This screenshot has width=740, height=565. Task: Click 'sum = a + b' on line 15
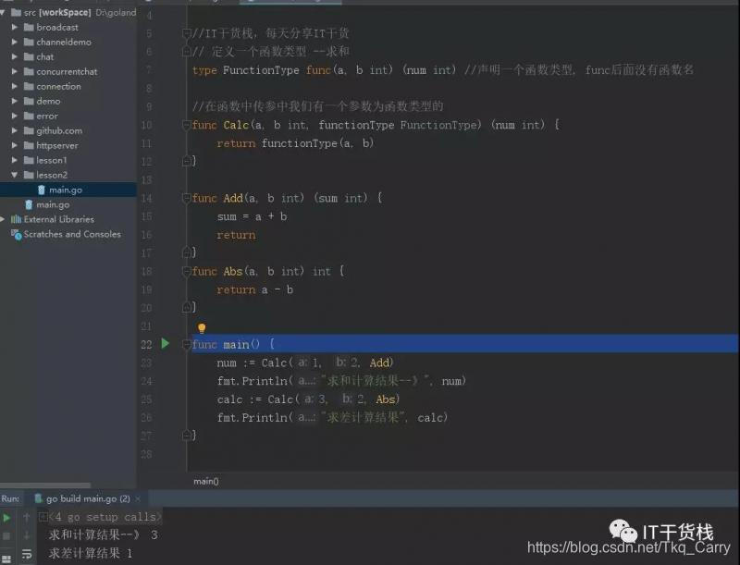(x=252, y=216)
